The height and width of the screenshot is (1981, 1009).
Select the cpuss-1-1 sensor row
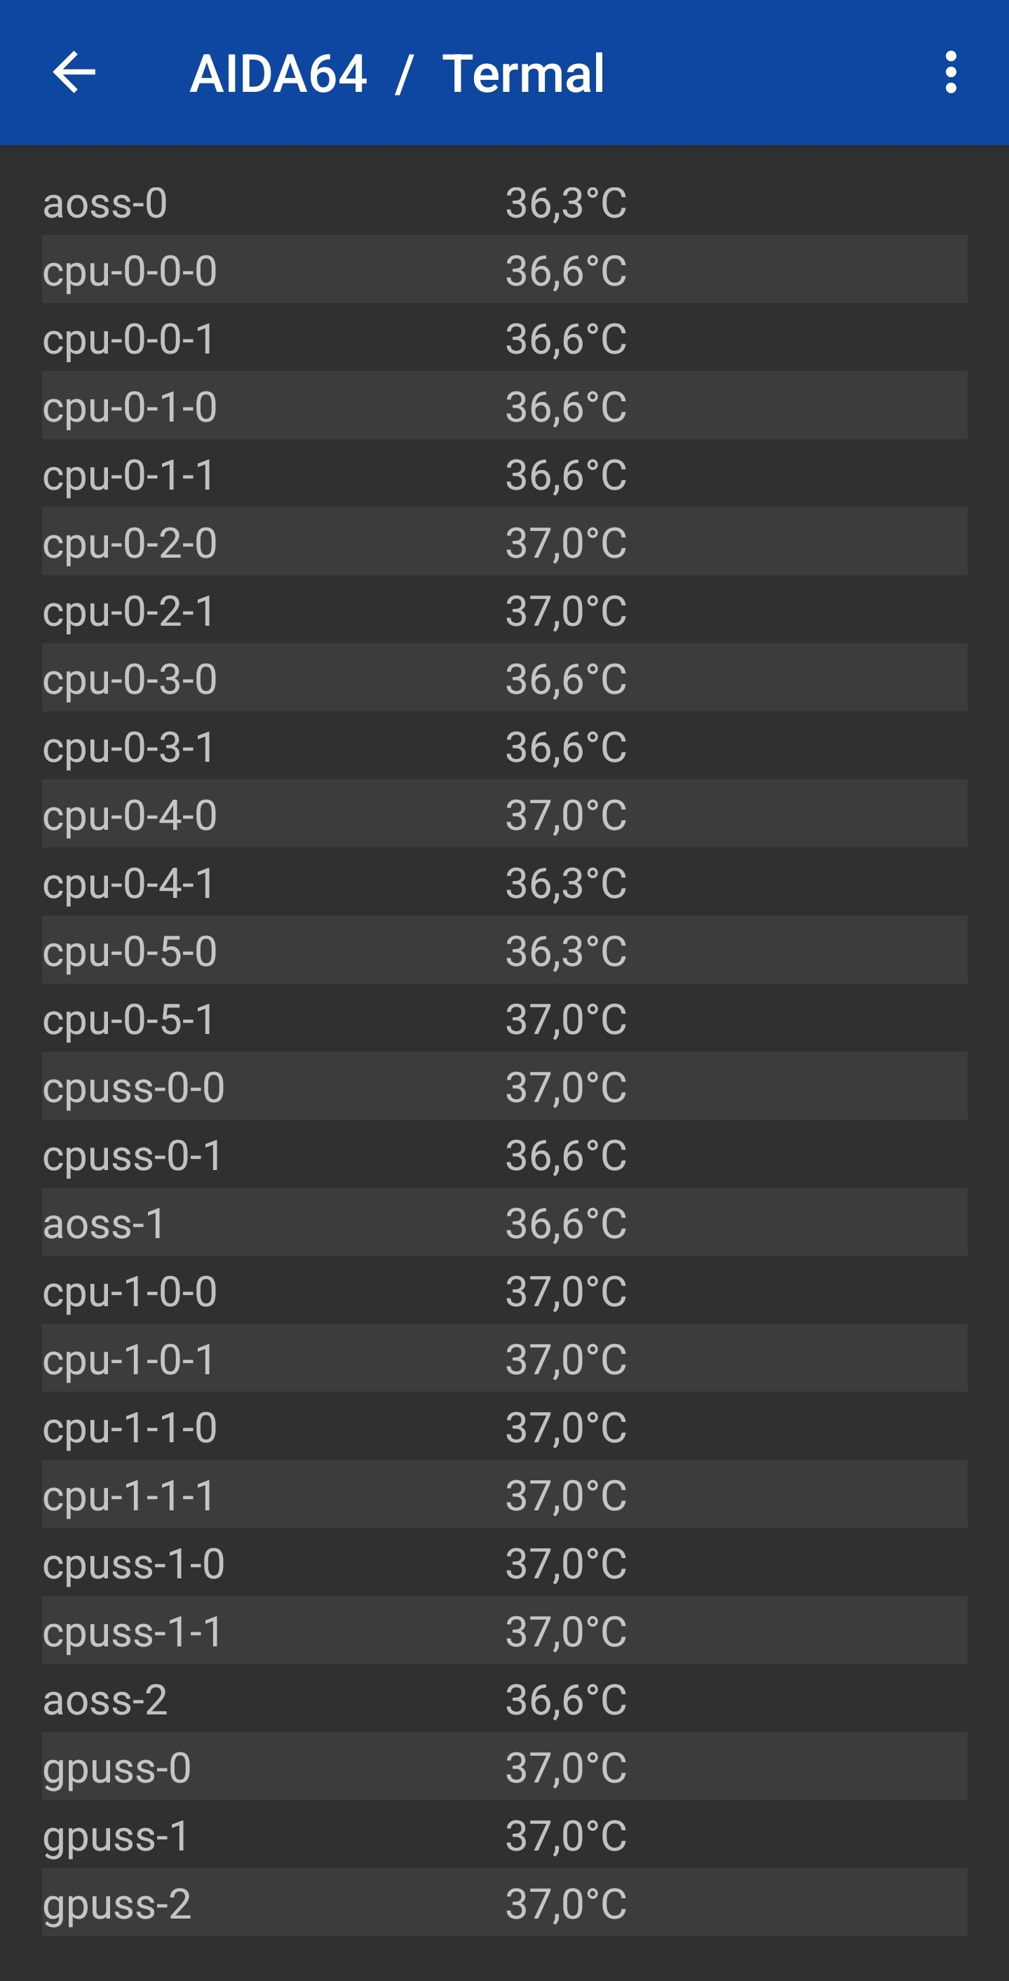[504, 1631]
